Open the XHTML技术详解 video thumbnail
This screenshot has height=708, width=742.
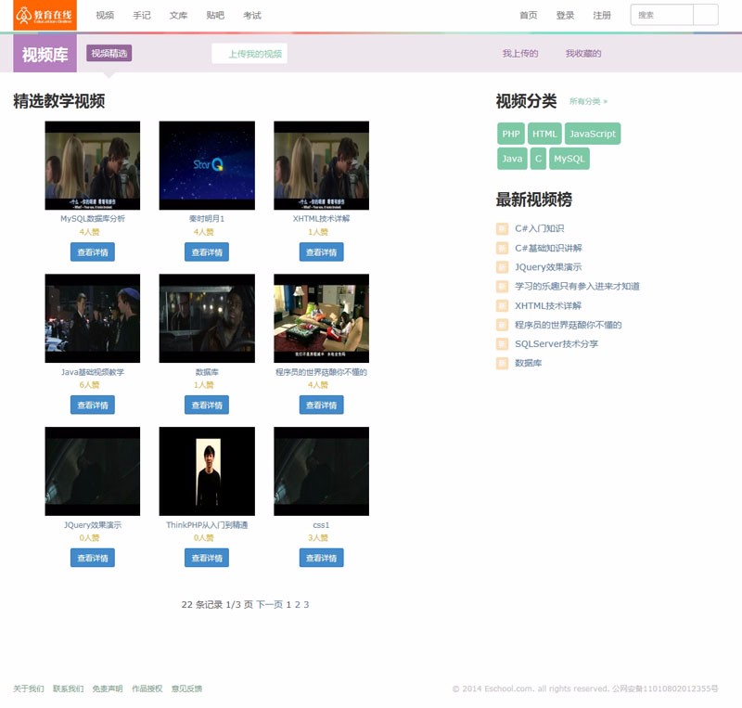(321, 165)
